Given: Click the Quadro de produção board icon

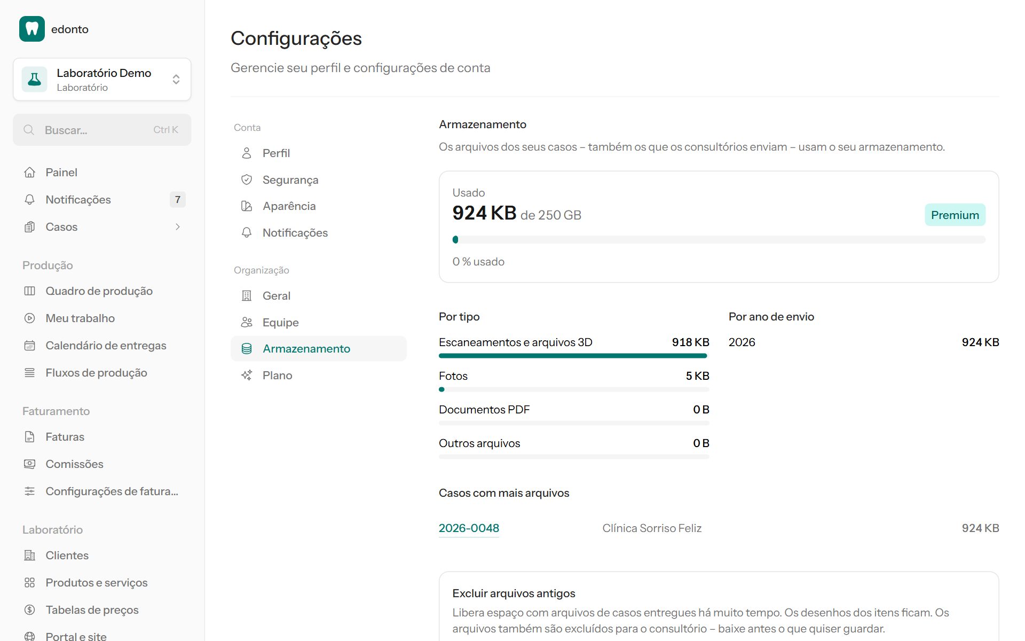Looking at the screenshot, I should pos(30,291).
